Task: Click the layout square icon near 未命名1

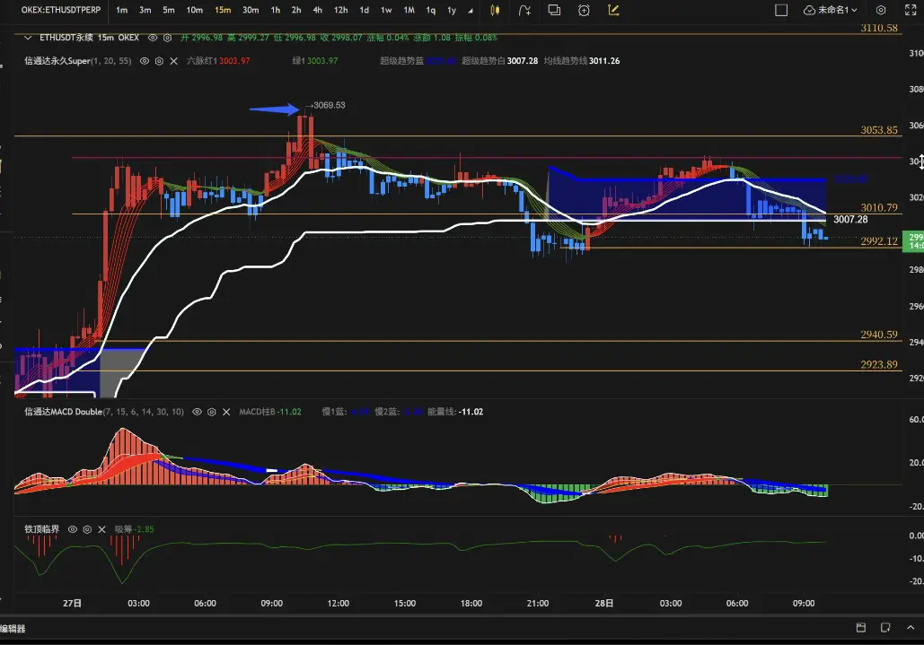Action: 781,10
